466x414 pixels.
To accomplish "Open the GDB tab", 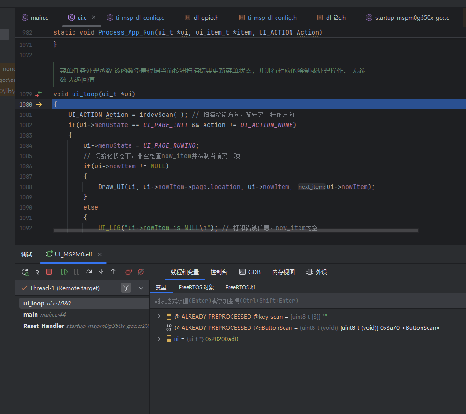I will [x=250, y=272].
